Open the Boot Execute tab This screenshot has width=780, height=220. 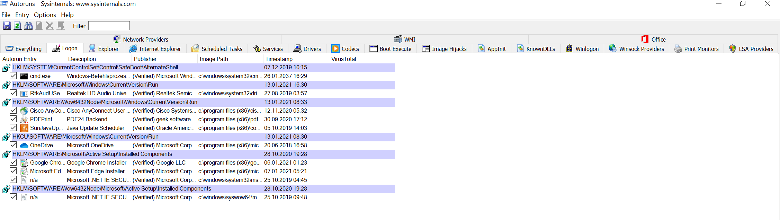(x=391, y=49)
